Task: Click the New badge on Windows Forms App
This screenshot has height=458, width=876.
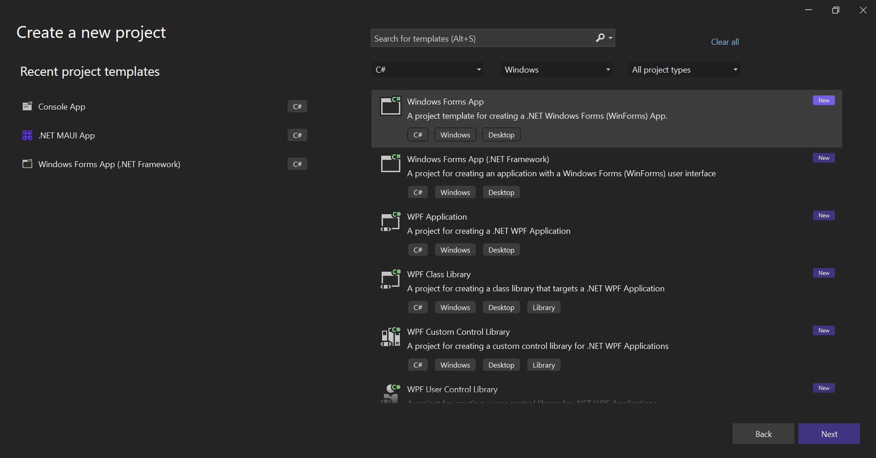Action: (x=824, y=100)
